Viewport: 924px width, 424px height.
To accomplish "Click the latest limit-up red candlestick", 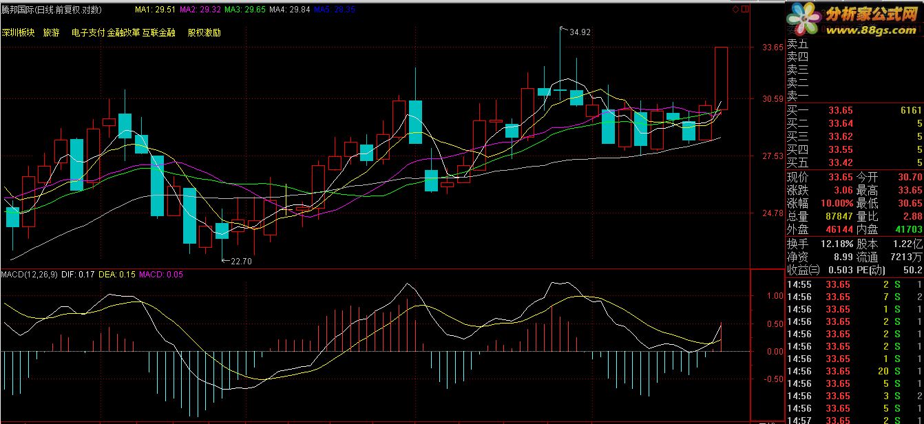I will pos(721,78).
